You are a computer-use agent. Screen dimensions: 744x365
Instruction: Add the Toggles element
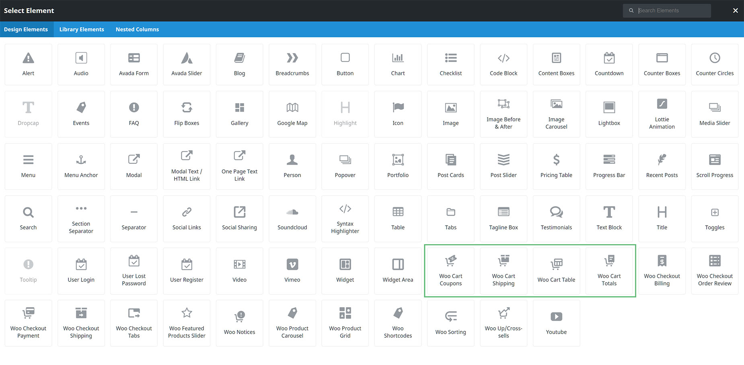(x=715, y=218)
